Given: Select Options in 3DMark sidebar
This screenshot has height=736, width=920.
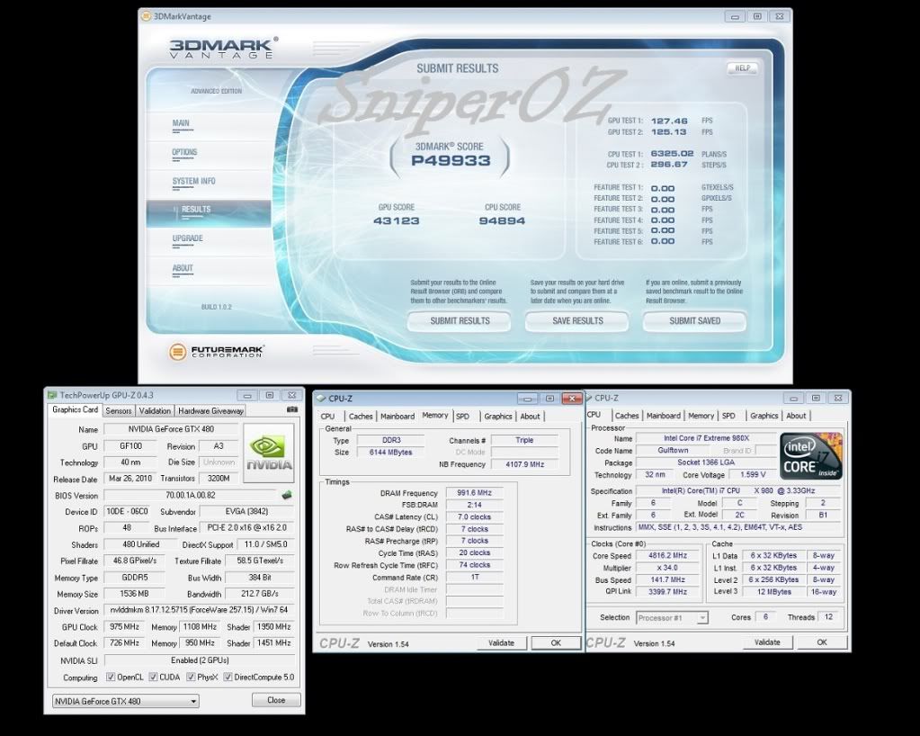Looking at the screenshot, I should [184, 152].
